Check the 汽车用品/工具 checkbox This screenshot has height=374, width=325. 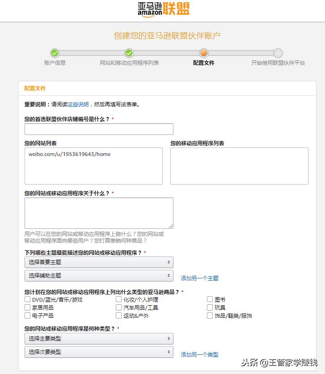(x=118, y=307)
